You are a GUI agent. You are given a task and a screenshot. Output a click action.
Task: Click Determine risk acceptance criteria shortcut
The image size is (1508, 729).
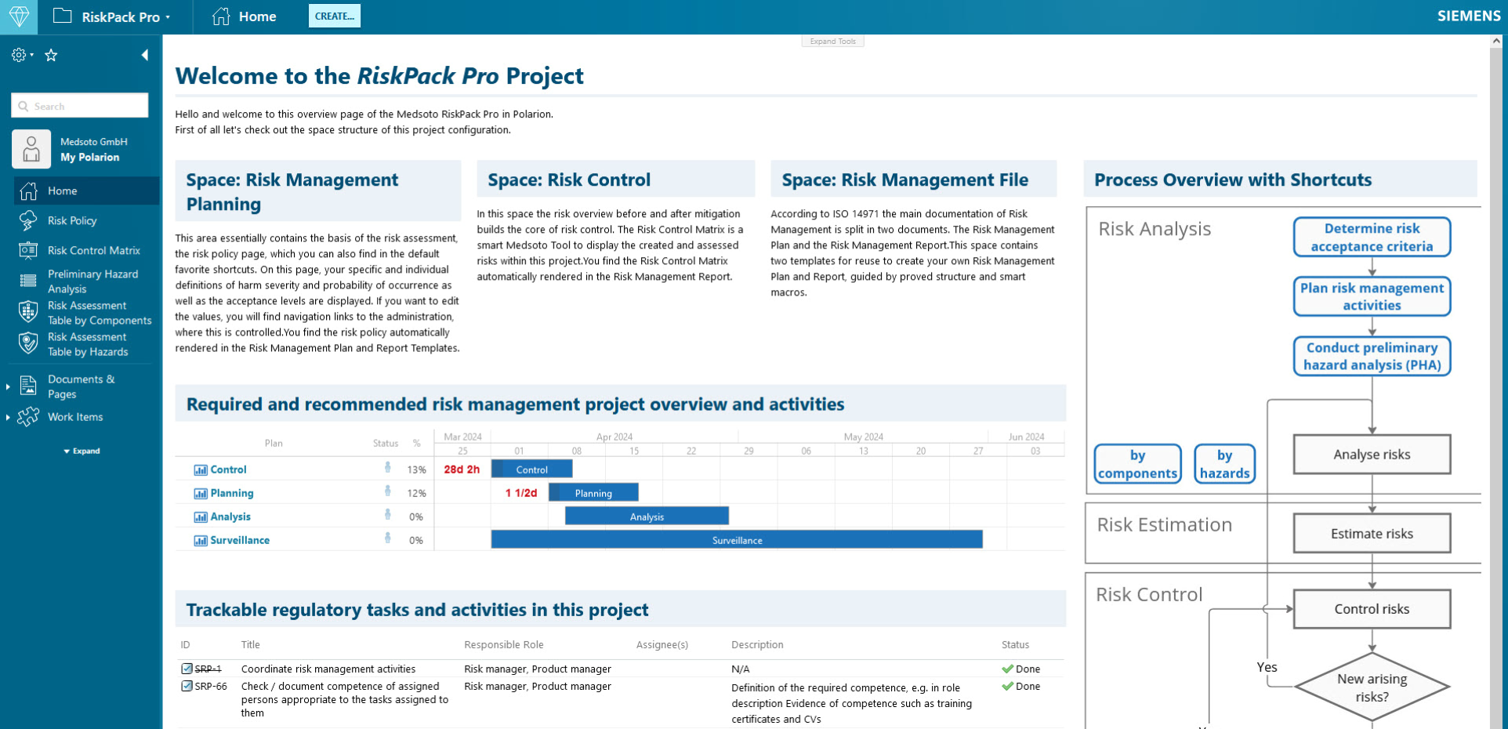[1372, 237]
